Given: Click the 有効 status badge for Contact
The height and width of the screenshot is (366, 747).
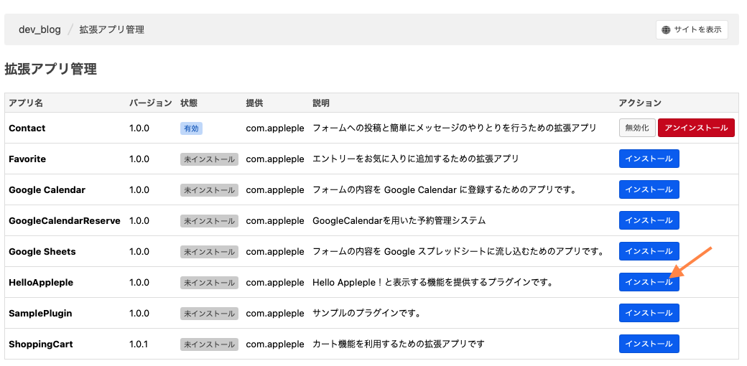Looking at the screenshot, I should click(191, 128).
